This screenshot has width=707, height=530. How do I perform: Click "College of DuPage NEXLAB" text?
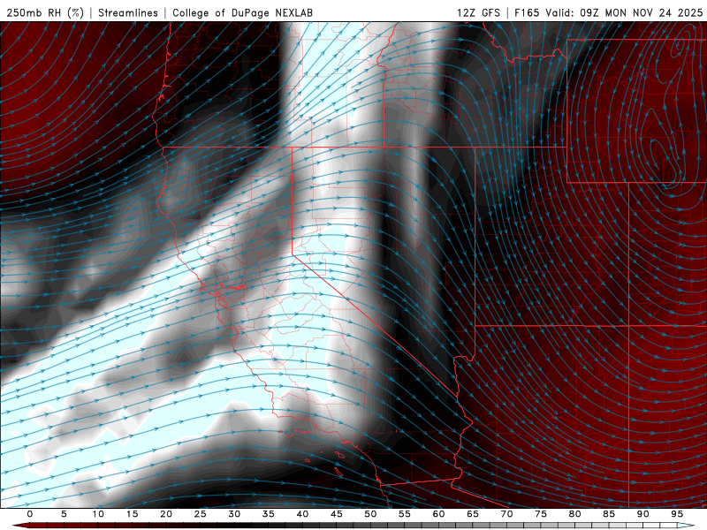point(242,13)
